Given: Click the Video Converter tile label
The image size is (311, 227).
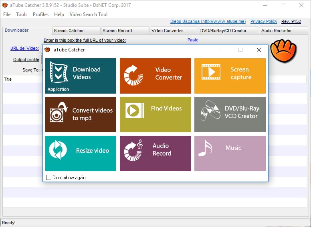Looking at the screenshot, I should point(169,74).
